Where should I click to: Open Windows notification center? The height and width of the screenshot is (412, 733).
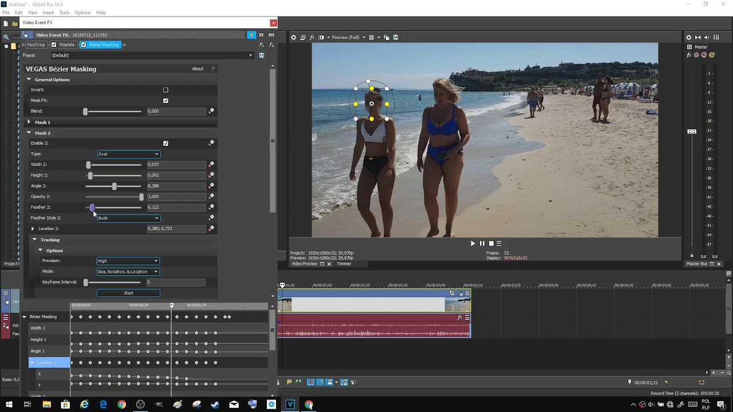pos(721,405)
